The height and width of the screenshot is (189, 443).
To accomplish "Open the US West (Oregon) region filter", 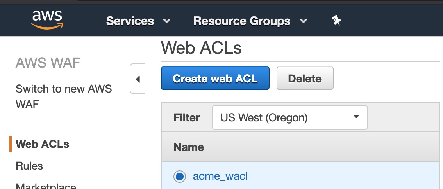I will (289, 117).
